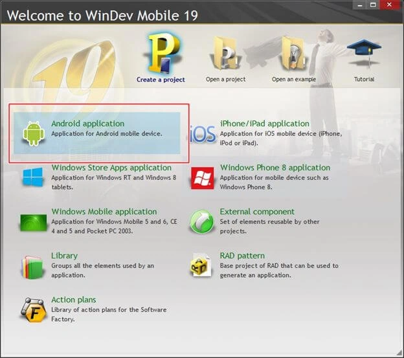Click the text 'Set of elements reusable by other'
Viewport: 404px width, 358px height.
tap(269, 222)
